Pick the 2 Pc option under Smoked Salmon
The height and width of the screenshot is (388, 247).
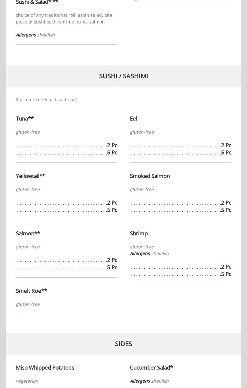pos(226,202)
